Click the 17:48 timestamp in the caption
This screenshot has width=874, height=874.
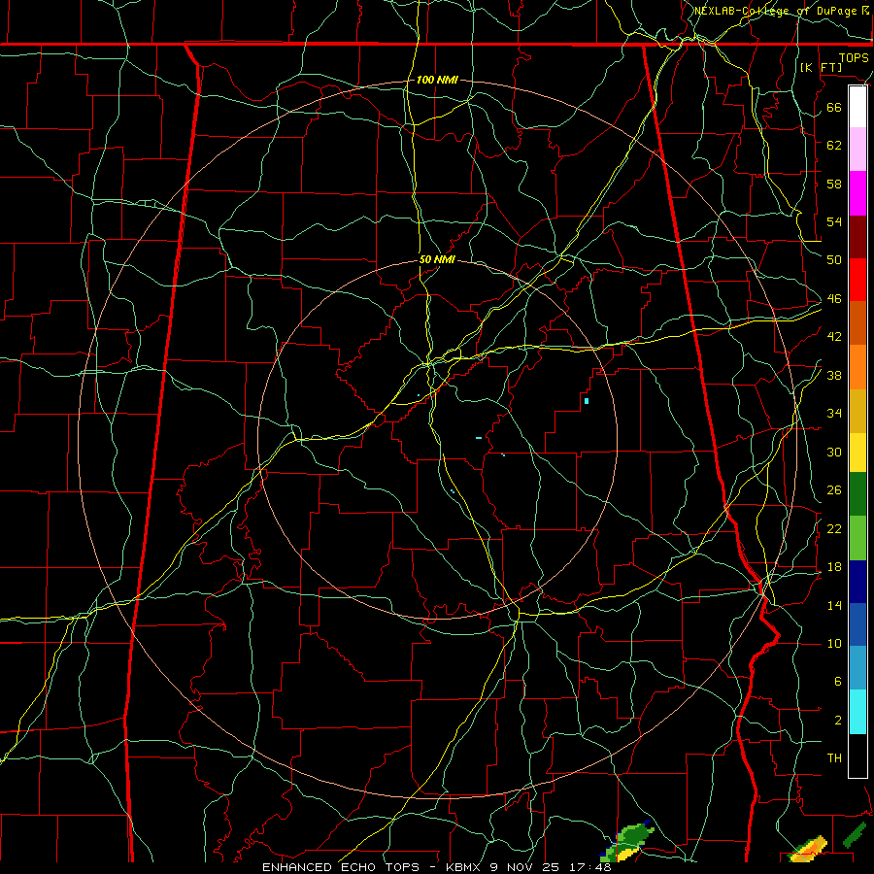pyautogui.click(x=589, y=867)
